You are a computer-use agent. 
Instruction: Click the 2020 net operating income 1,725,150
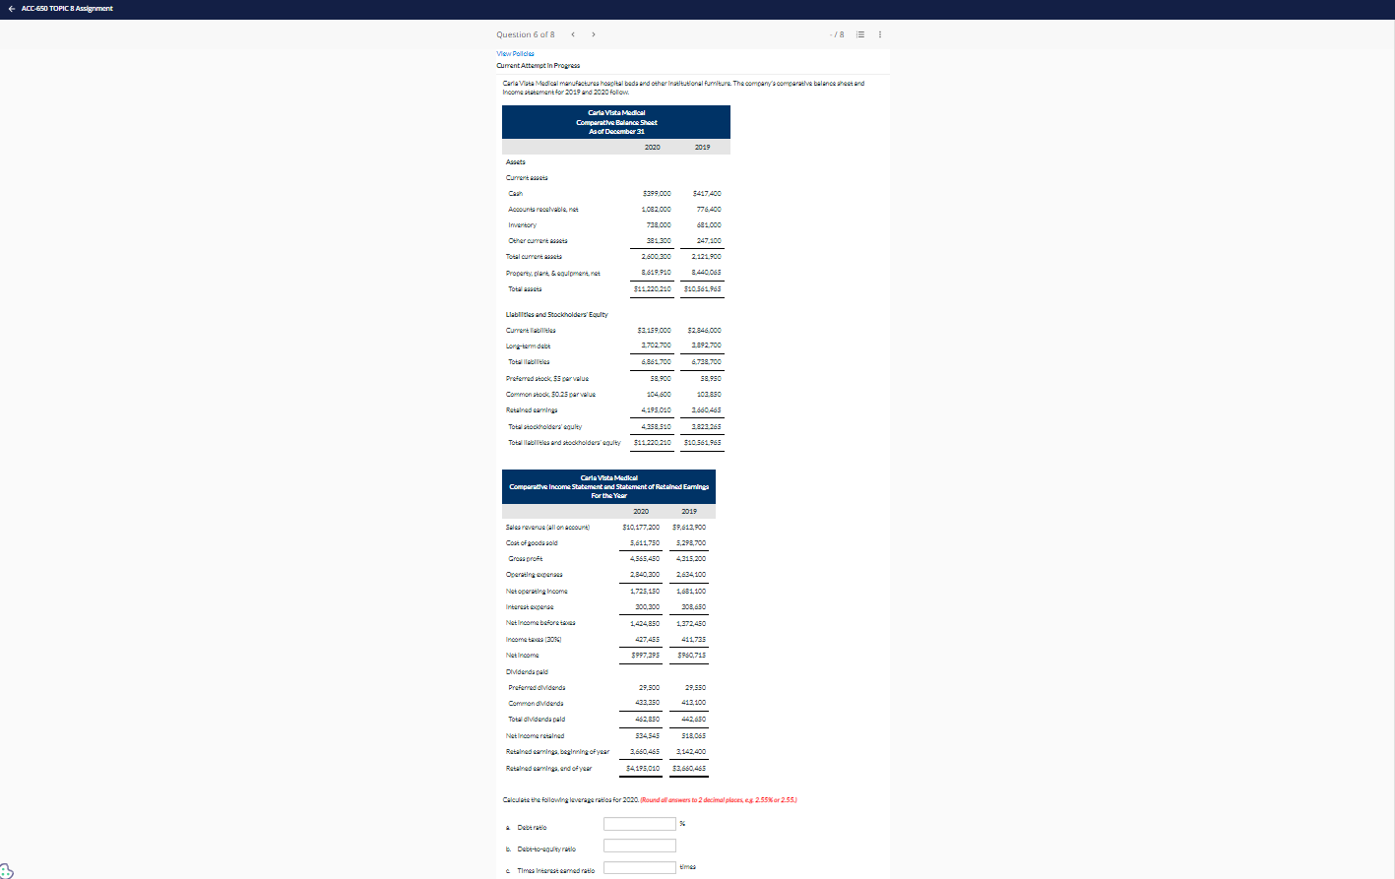point(645,591)
